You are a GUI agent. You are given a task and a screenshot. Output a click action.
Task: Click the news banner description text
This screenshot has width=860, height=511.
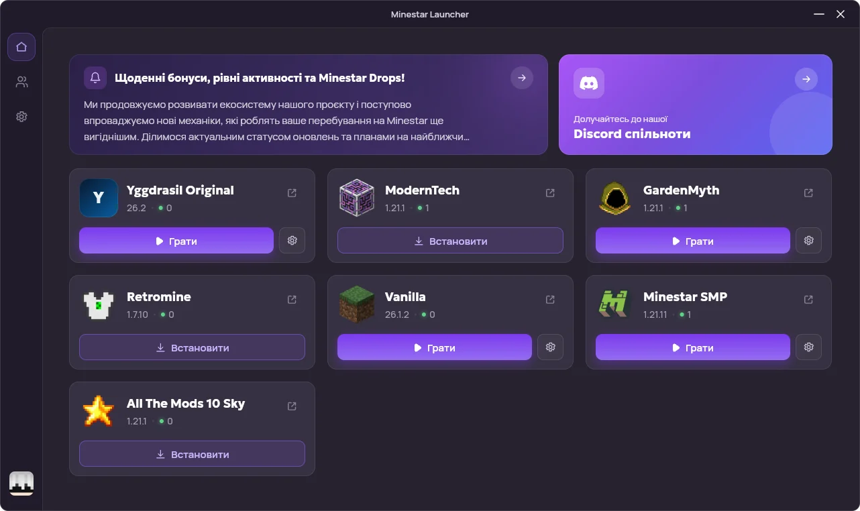[276, 121]
